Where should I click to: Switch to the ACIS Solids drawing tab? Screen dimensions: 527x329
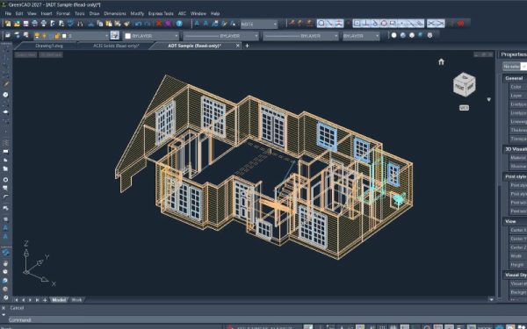click(116, 46)
